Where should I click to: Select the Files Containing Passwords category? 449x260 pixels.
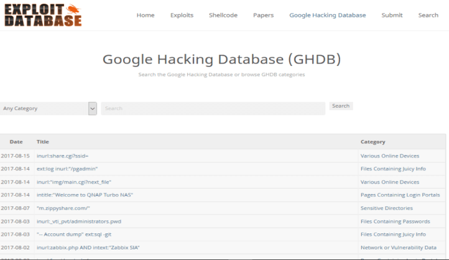point(395,221)
